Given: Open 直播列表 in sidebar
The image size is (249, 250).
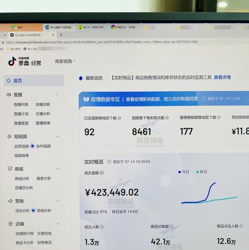Looking at the screenshot, I should point(21,104).
